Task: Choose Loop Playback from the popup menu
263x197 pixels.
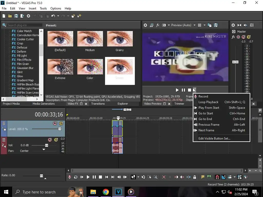Action: (x=222, y=102)
